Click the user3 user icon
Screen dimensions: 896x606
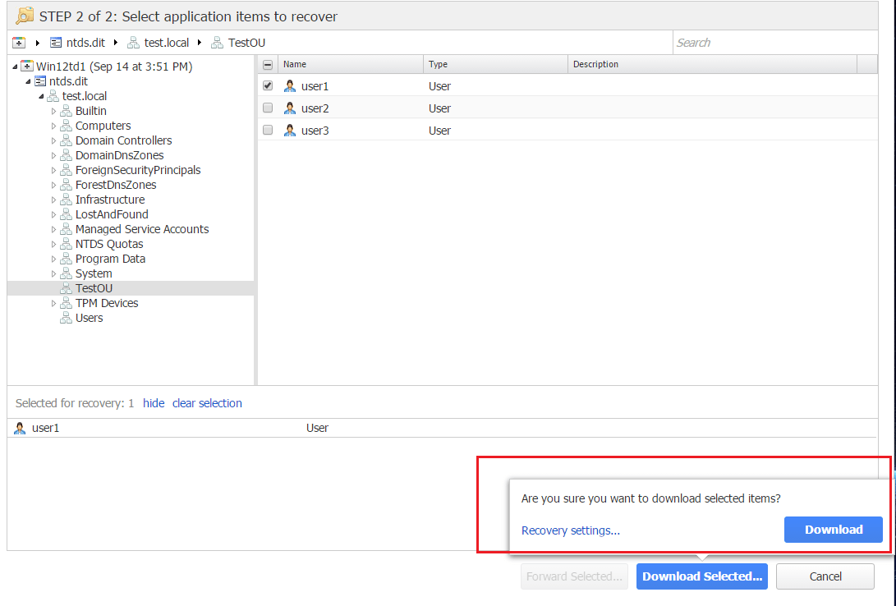289,131
